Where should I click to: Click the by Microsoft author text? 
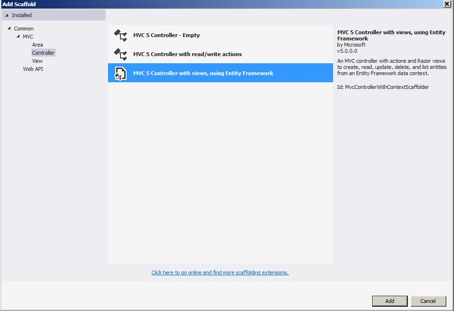coord(351,45)
